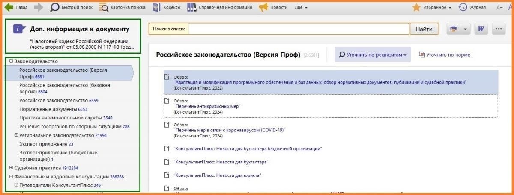Open Новости для бухгалтера бюджетной организации

248,148
